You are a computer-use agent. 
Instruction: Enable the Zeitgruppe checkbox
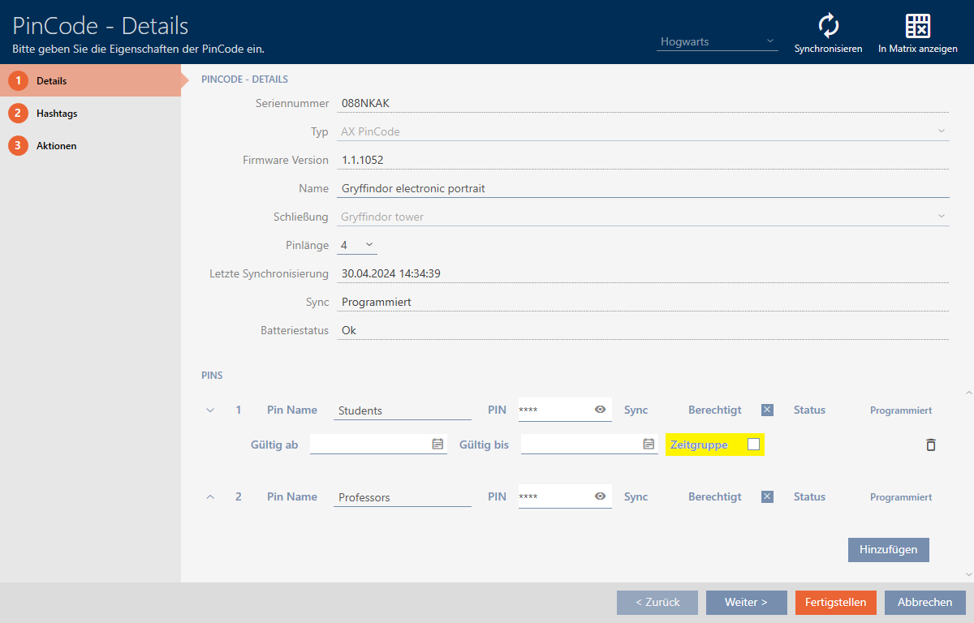coord(753,444)
